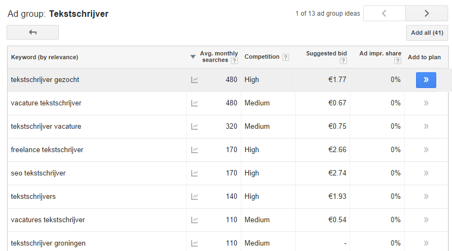This screenshot has width=452, height=251.
Task: Show help for Suggested bid column
Action: tap(343, 61)
